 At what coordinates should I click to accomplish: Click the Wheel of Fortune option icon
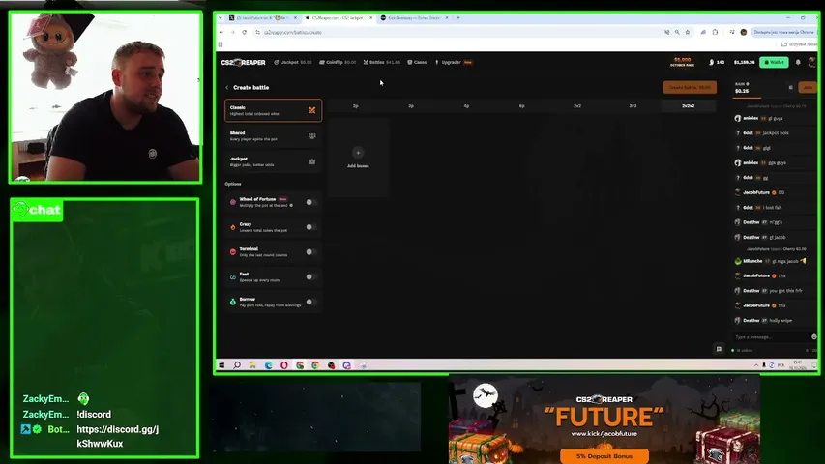[x=232, y=202]
